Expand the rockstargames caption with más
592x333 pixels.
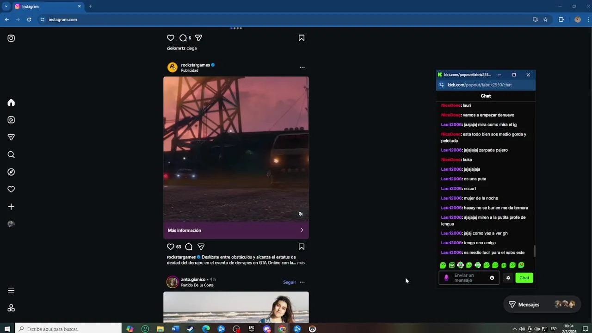click(301, 263)
